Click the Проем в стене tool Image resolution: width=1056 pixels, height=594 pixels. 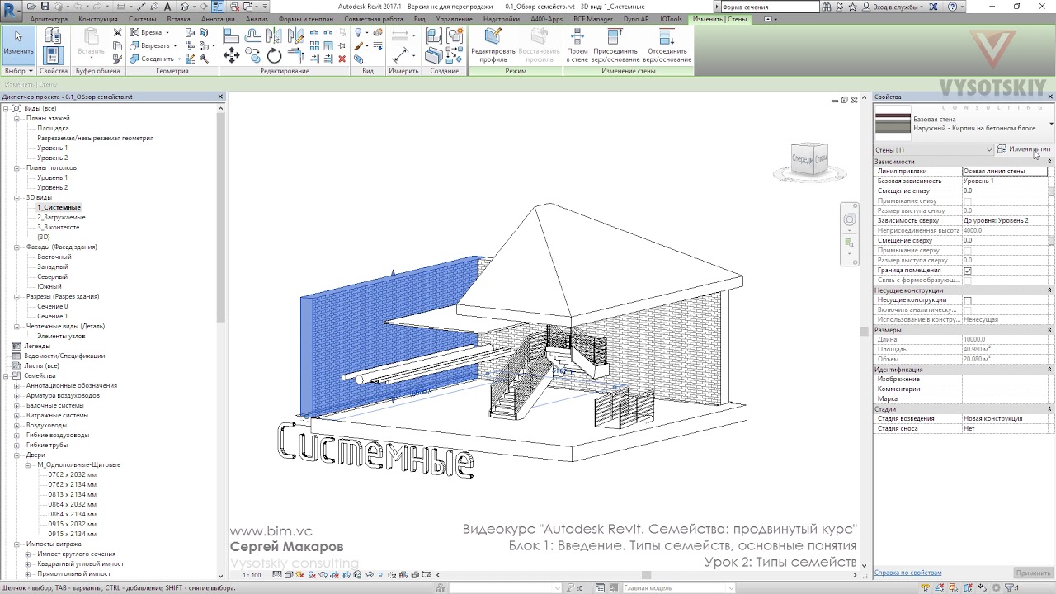(x=577, y=45)
